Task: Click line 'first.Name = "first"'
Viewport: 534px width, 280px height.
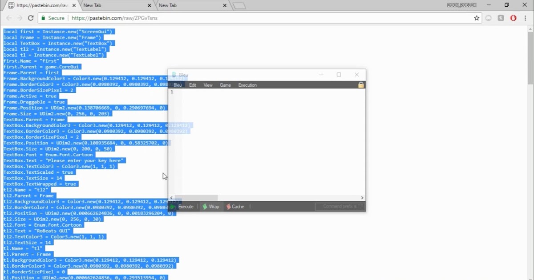Action: click(32, 61)
